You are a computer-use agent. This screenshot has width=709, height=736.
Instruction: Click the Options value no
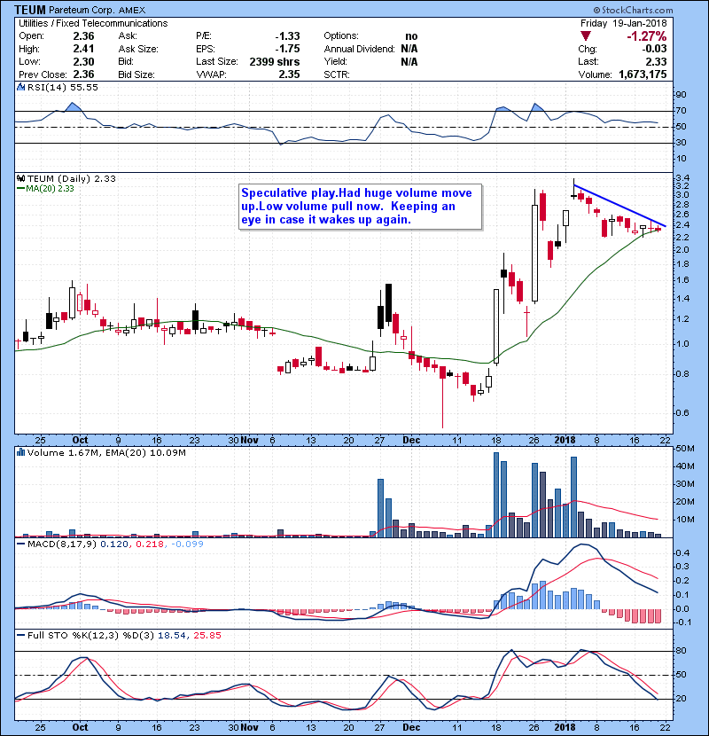click(411, 36)
